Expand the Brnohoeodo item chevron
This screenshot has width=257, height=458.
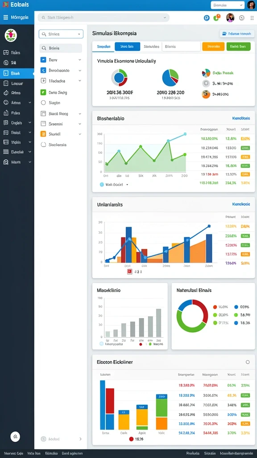pos(80,70)
